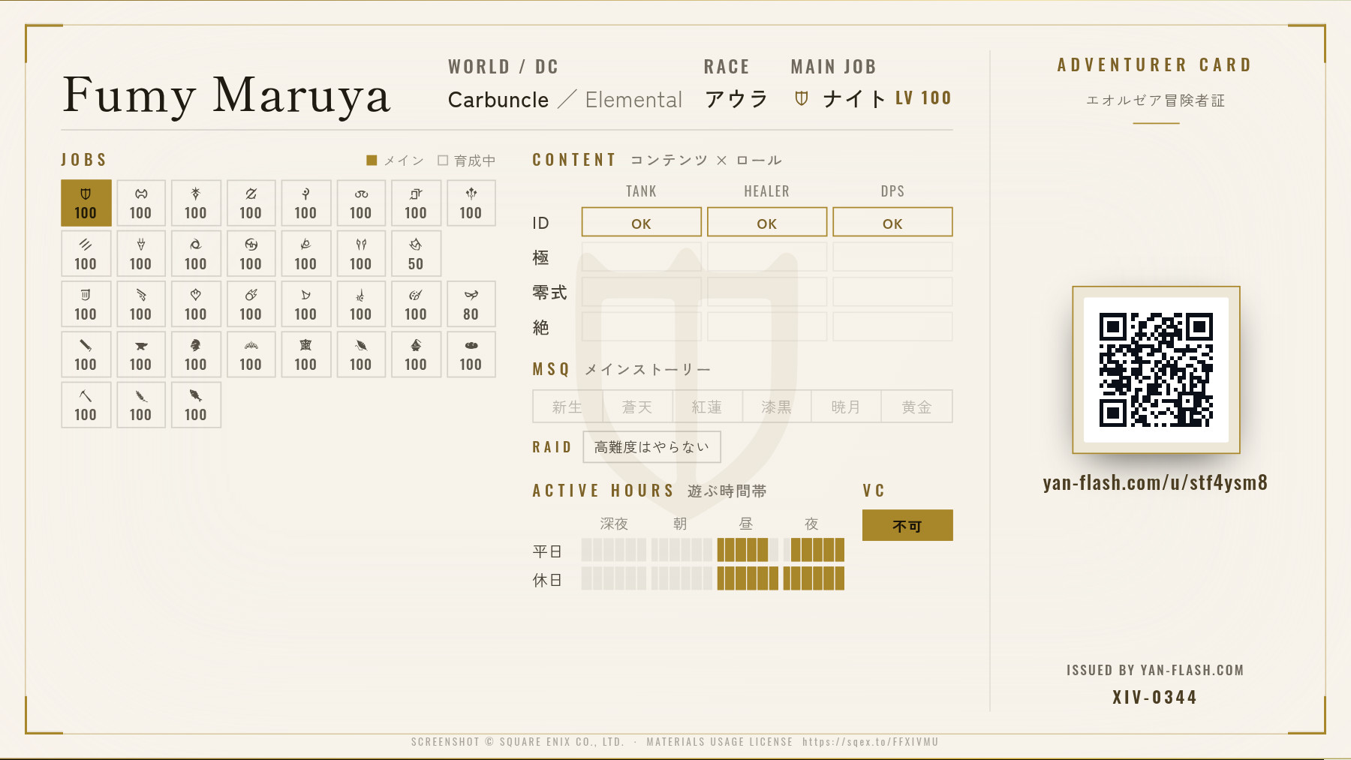
Task: Click the QR code image
Action: point(1156,370)
